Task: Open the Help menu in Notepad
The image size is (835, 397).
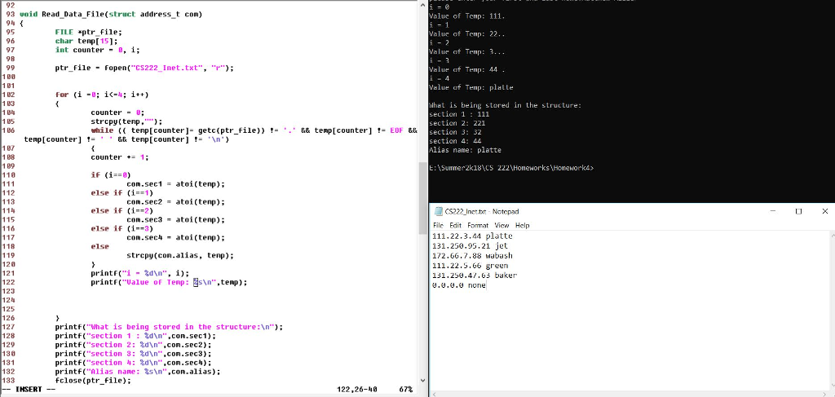Action: tap(523, 226)
